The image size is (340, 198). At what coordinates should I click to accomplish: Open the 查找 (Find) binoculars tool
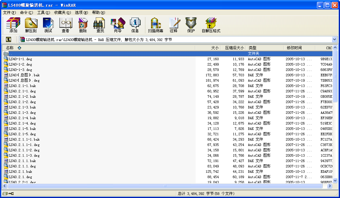pos(100,25)
